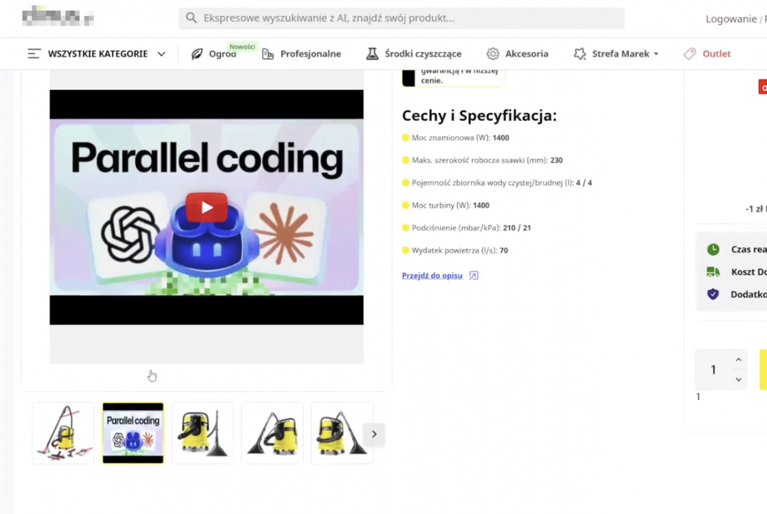Image resolution: width=767 pixels, height=514 pixels.
Task: Expand the WSZYSTKIE KATEGORIE dropdown chevron
Action: pos(162,54)
